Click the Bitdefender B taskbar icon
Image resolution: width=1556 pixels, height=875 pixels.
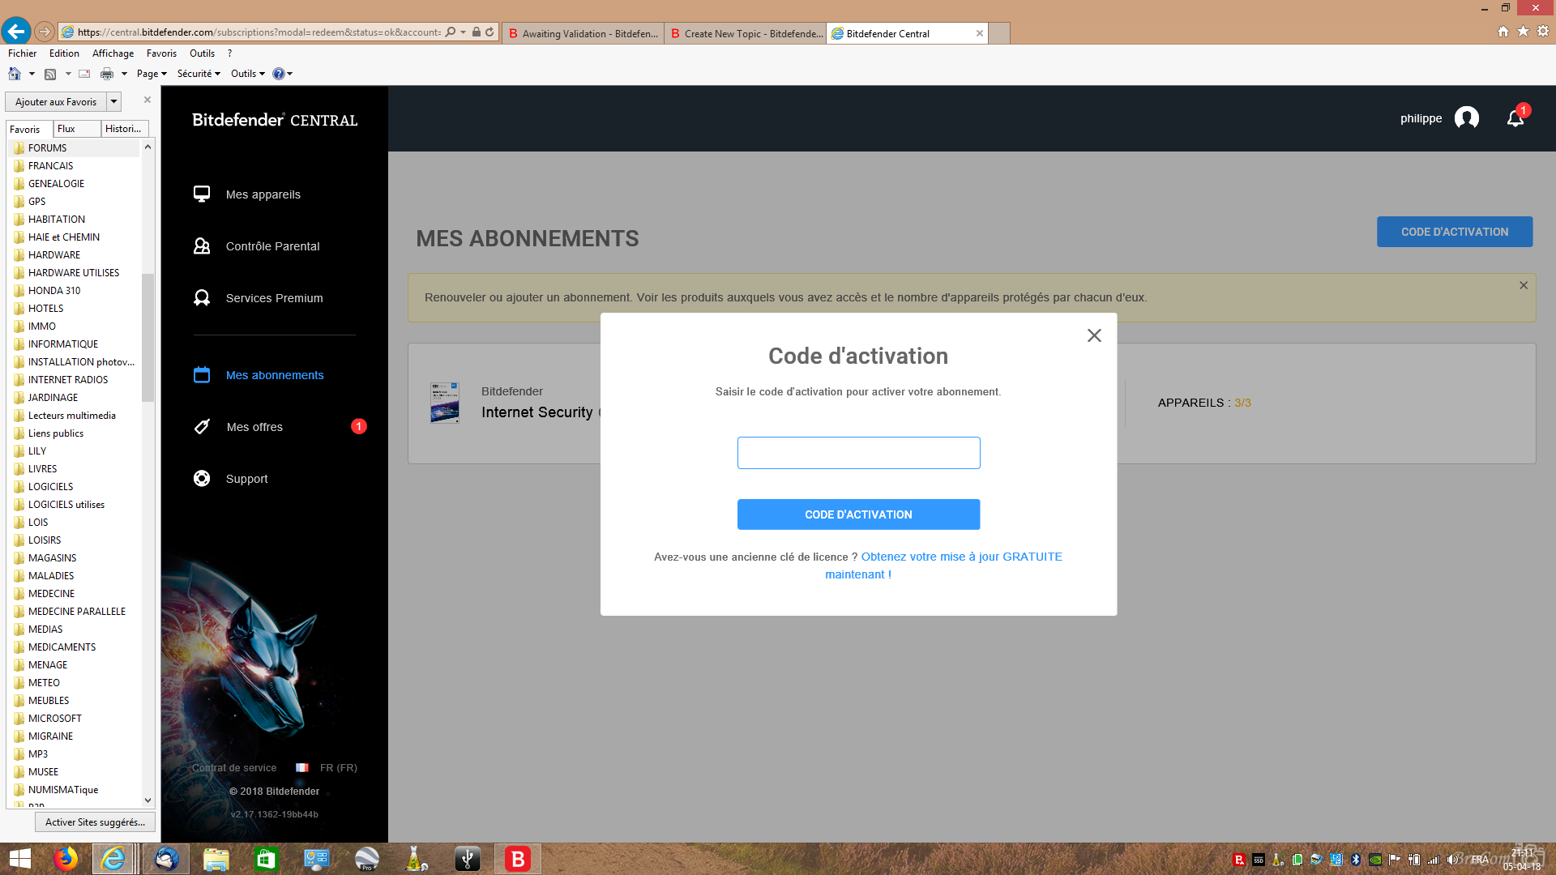coord(517,859)
